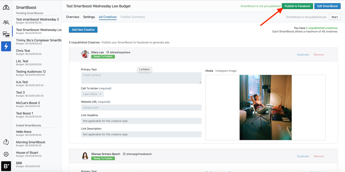Select the Ad Creatives tab

point(108,17)
